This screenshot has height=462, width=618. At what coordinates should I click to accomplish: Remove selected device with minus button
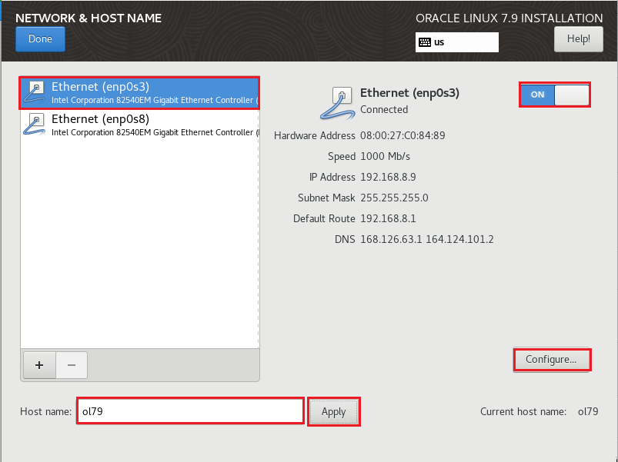click(72, 365)
